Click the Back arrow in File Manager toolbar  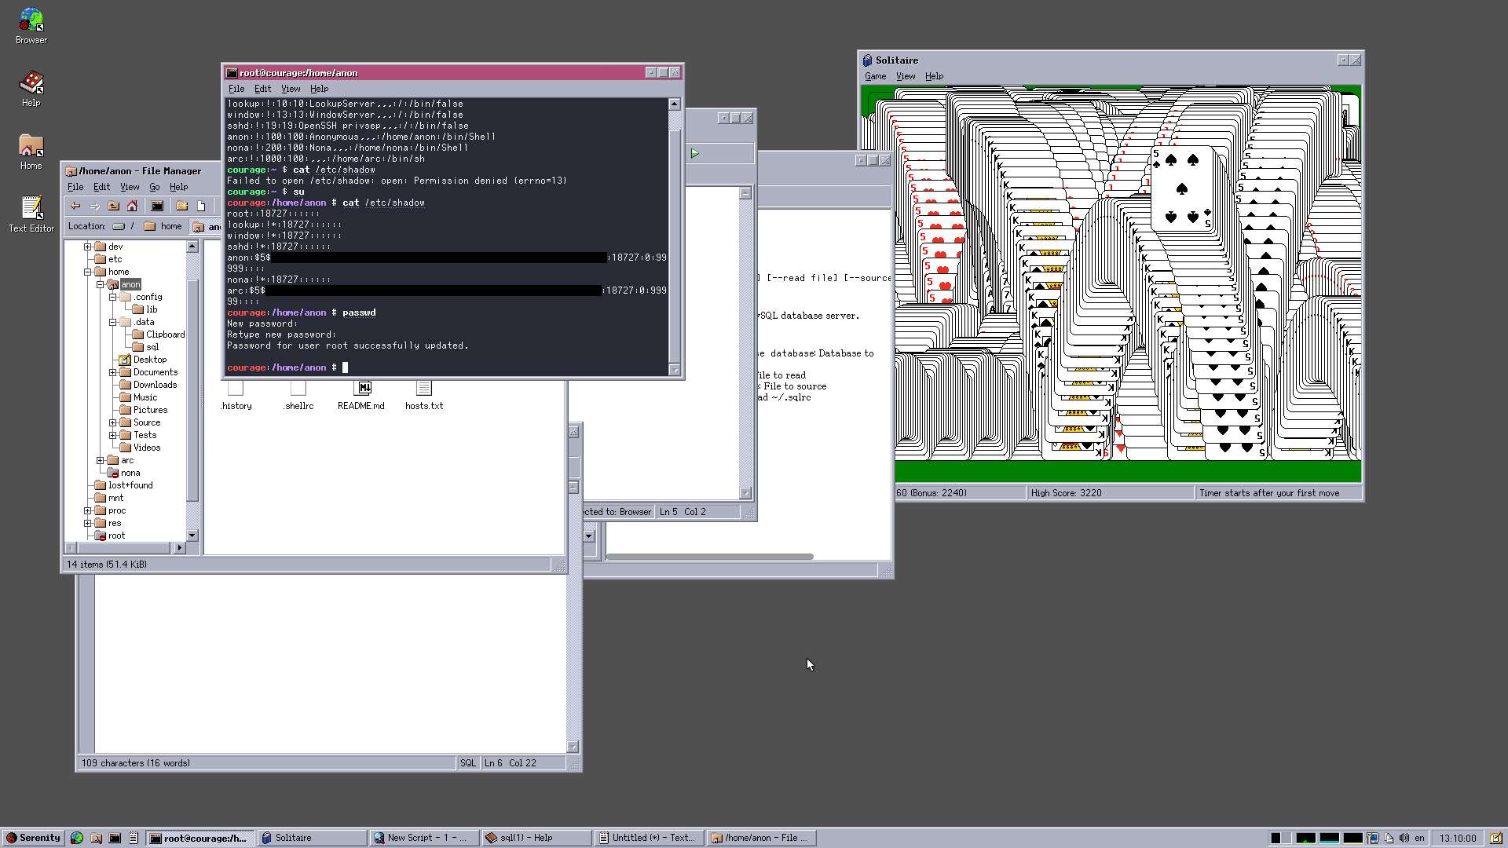75,207
